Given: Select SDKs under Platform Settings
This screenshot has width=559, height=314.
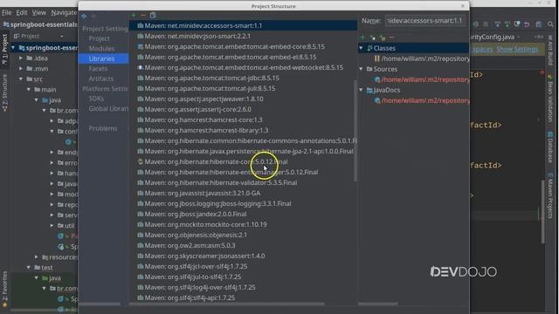Looking at the screenshot, I should (x=96, y=99).
